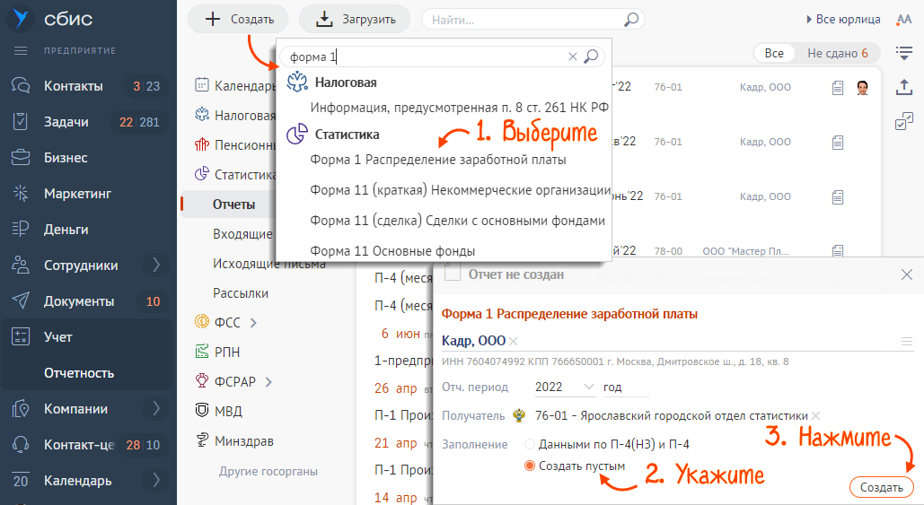Select Информация, предусмотренная п. 8 ст. 261
The width and height of the screenshot is (924, 505).
459,108
